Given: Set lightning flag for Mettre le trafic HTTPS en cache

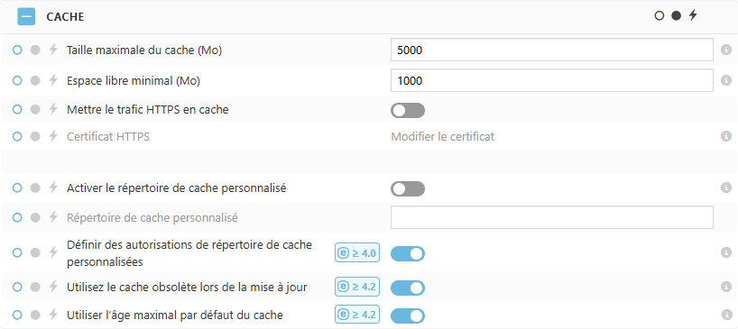Looking at the screenshot, I should pos(53,109).
